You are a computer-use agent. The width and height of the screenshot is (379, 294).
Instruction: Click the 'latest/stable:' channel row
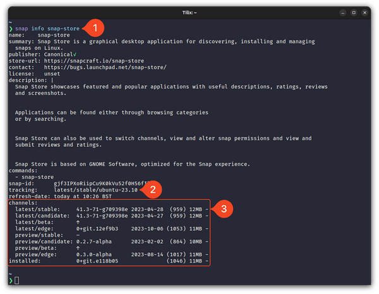[112, 209]
